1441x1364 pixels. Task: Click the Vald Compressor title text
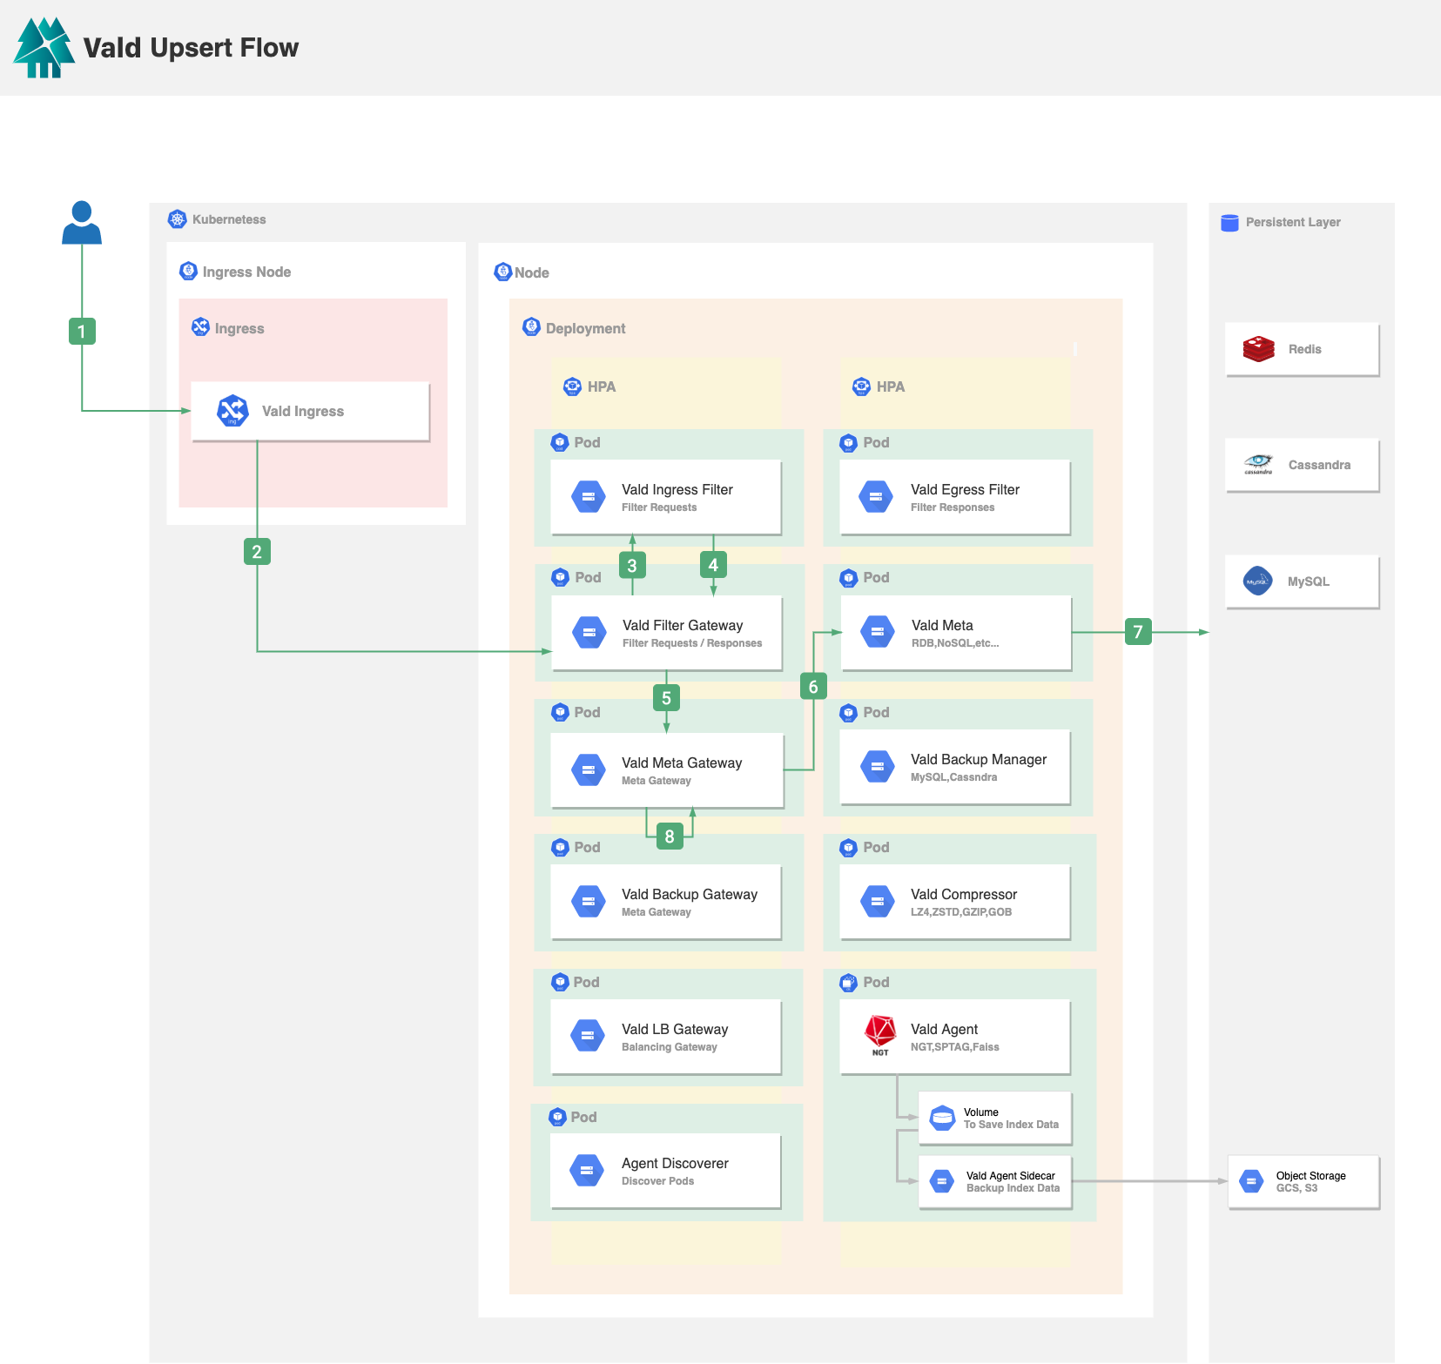[x=964, y=894]
